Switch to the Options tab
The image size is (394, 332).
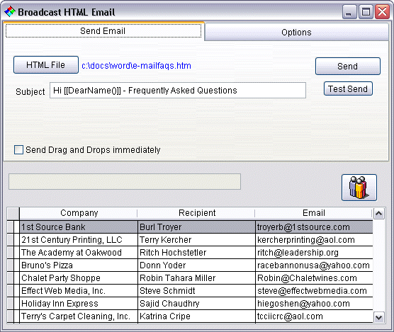click(296, 32)
